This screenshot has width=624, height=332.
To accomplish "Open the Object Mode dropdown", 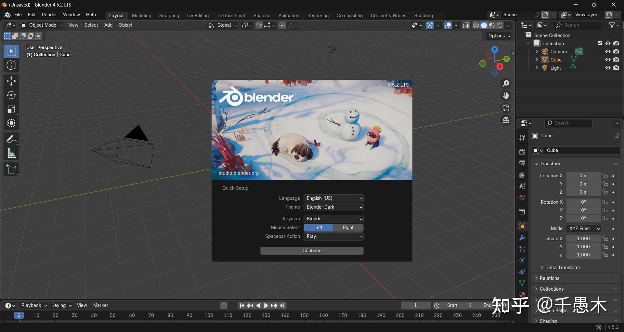I will [41, 25].
